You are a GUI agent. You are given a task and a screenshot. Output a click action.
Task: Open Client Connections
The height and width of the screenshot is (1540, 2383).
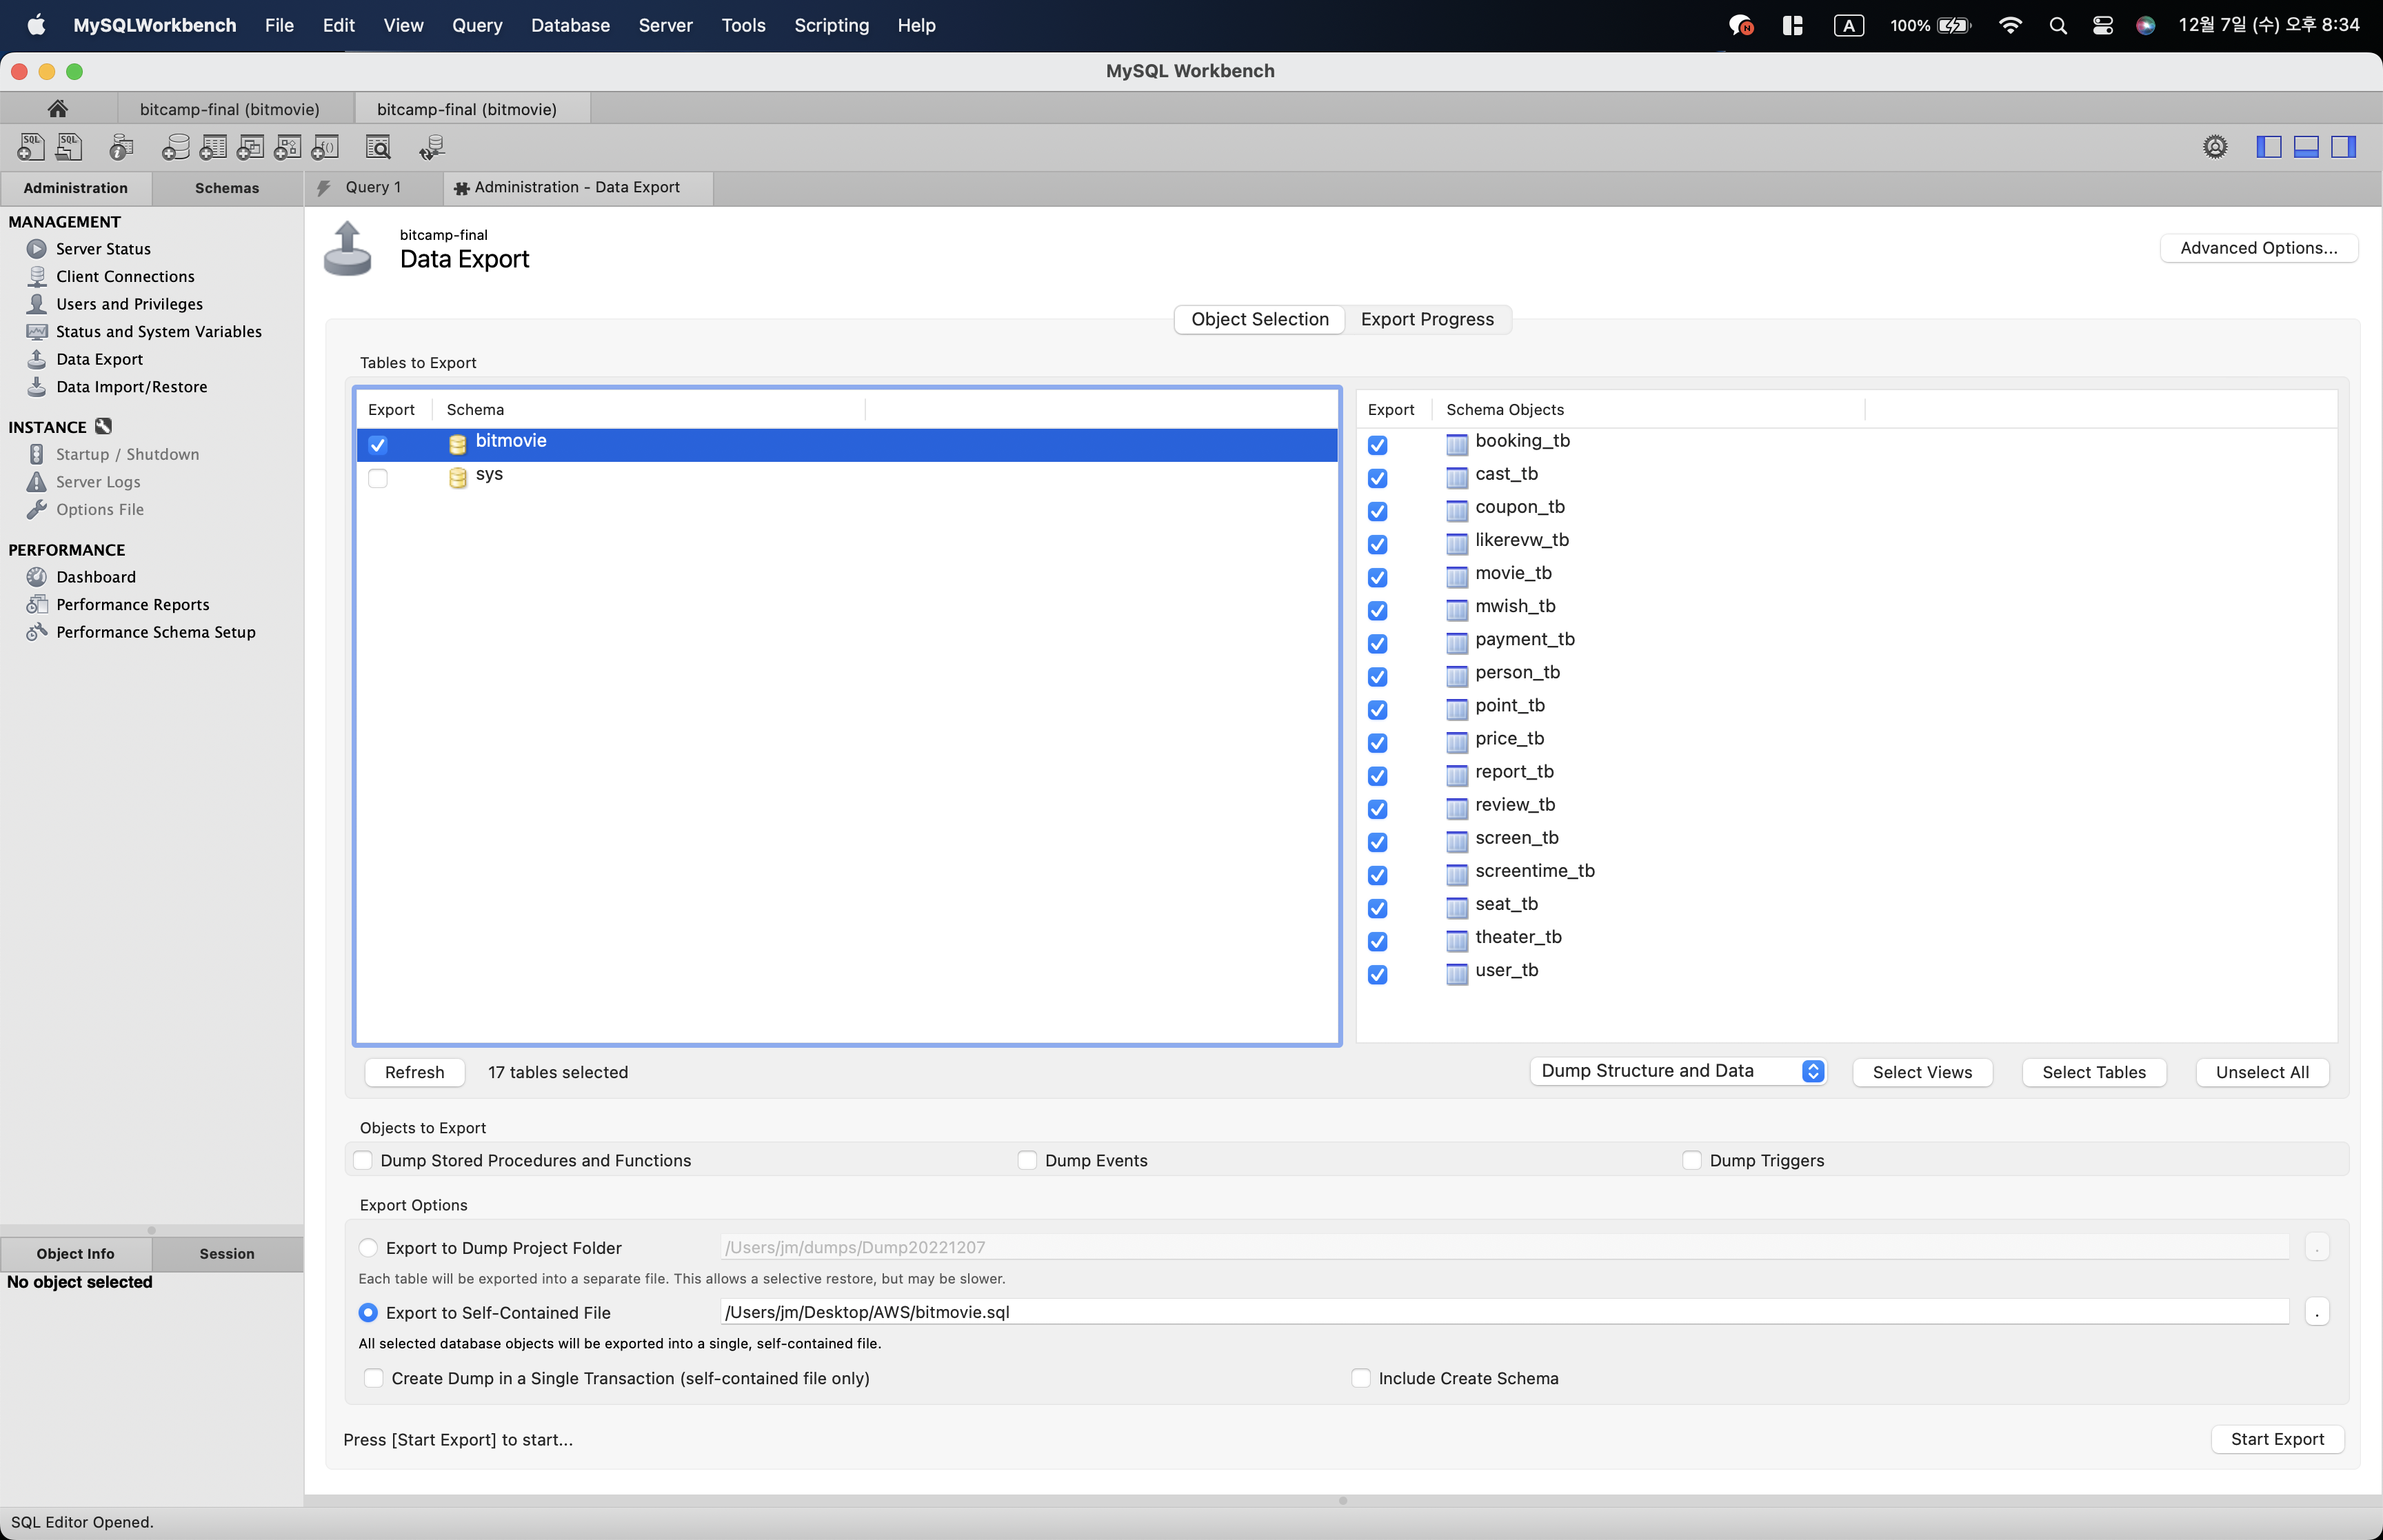click(125, 277)
